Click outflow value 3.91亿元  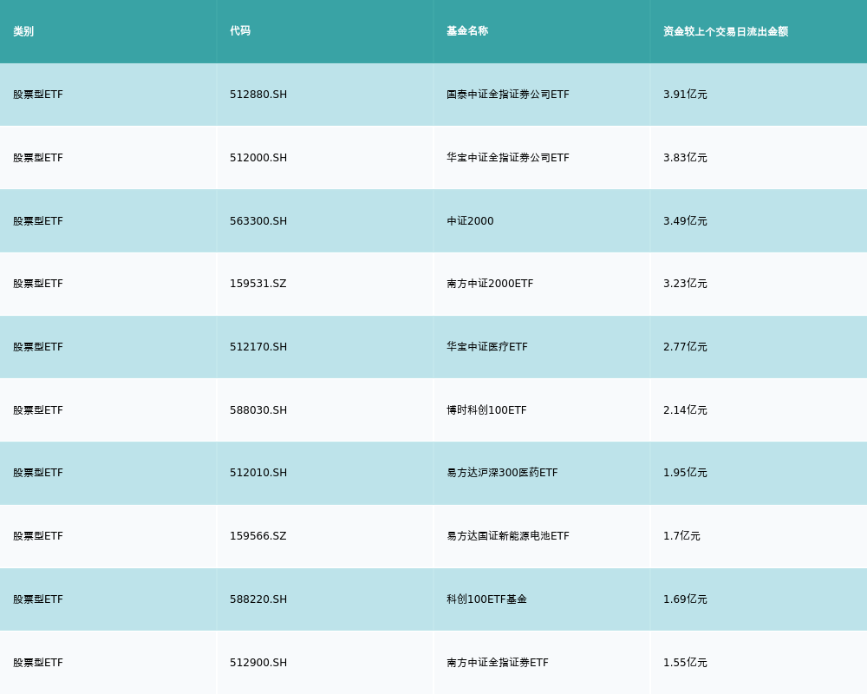click(x=685, y=95)
